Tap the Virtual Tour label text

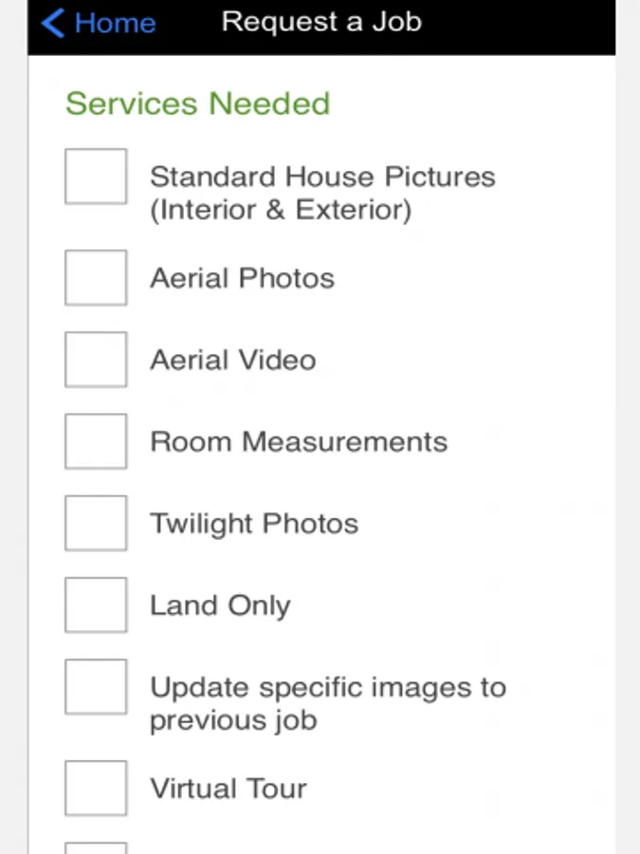pos(229,788)
